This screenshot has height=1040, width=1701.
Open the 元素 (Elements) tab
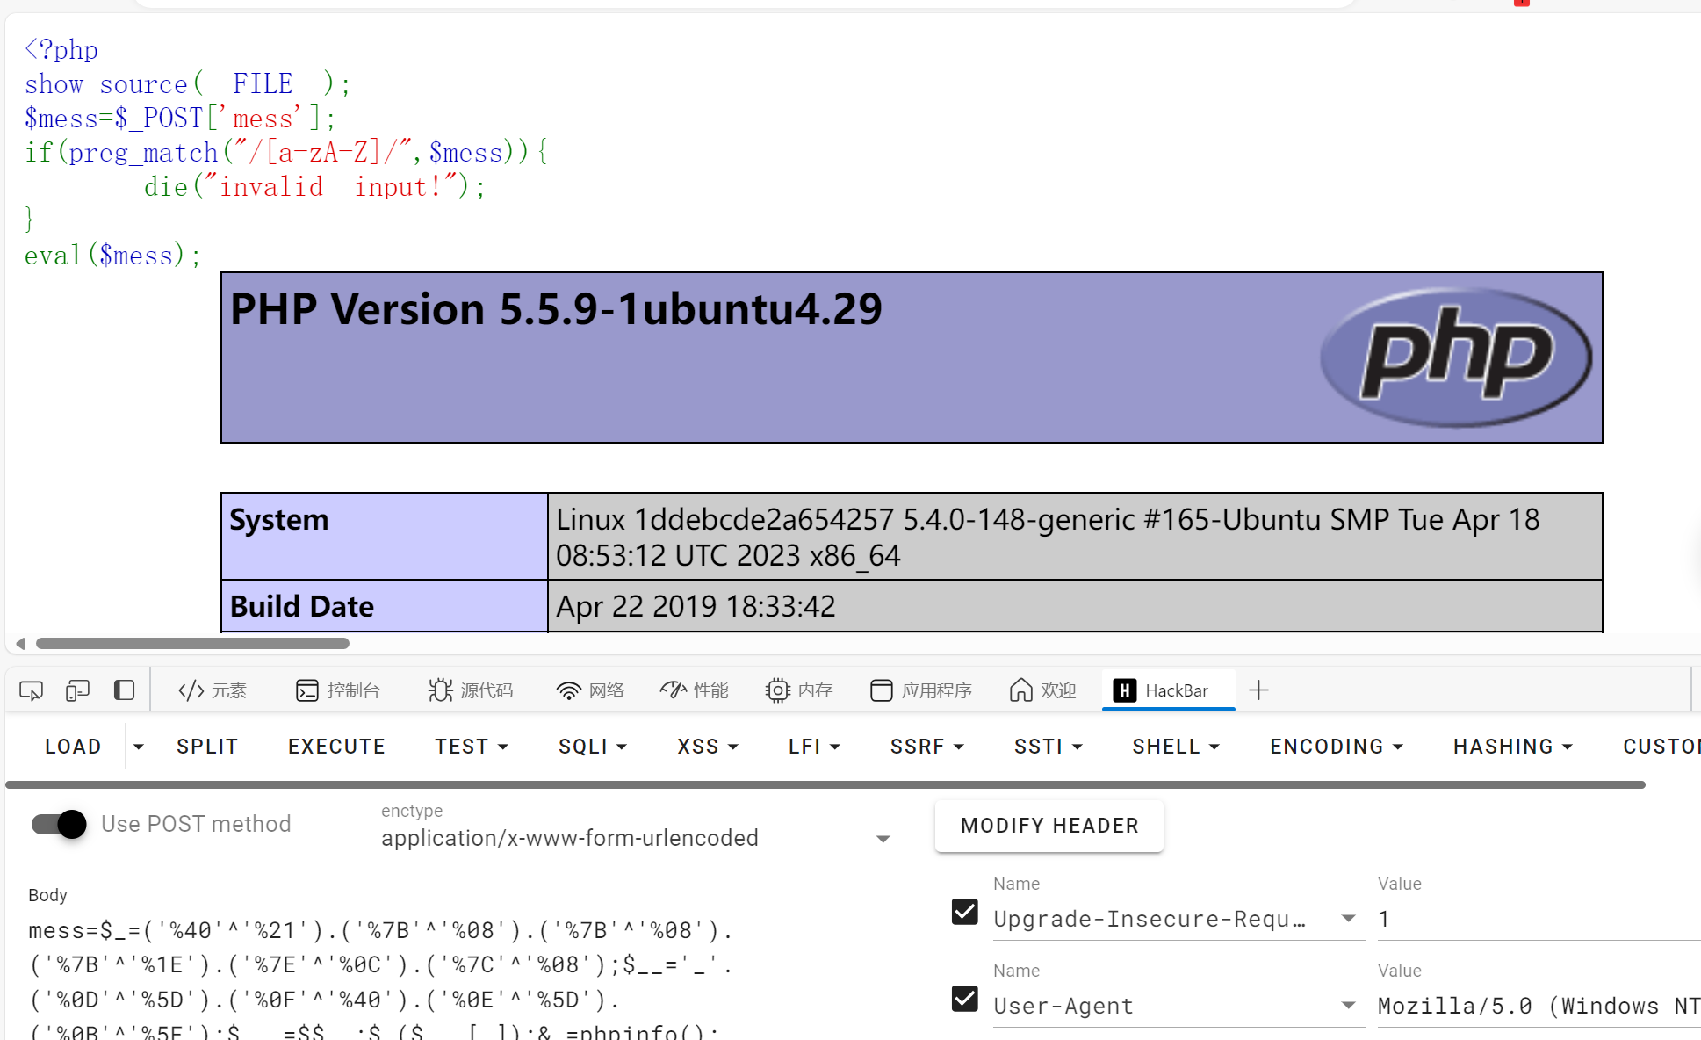[213, 690]
